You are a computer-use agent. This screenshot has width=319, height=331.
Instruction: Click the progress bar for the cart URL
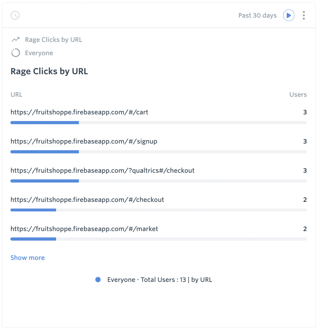tap(44, 122)
